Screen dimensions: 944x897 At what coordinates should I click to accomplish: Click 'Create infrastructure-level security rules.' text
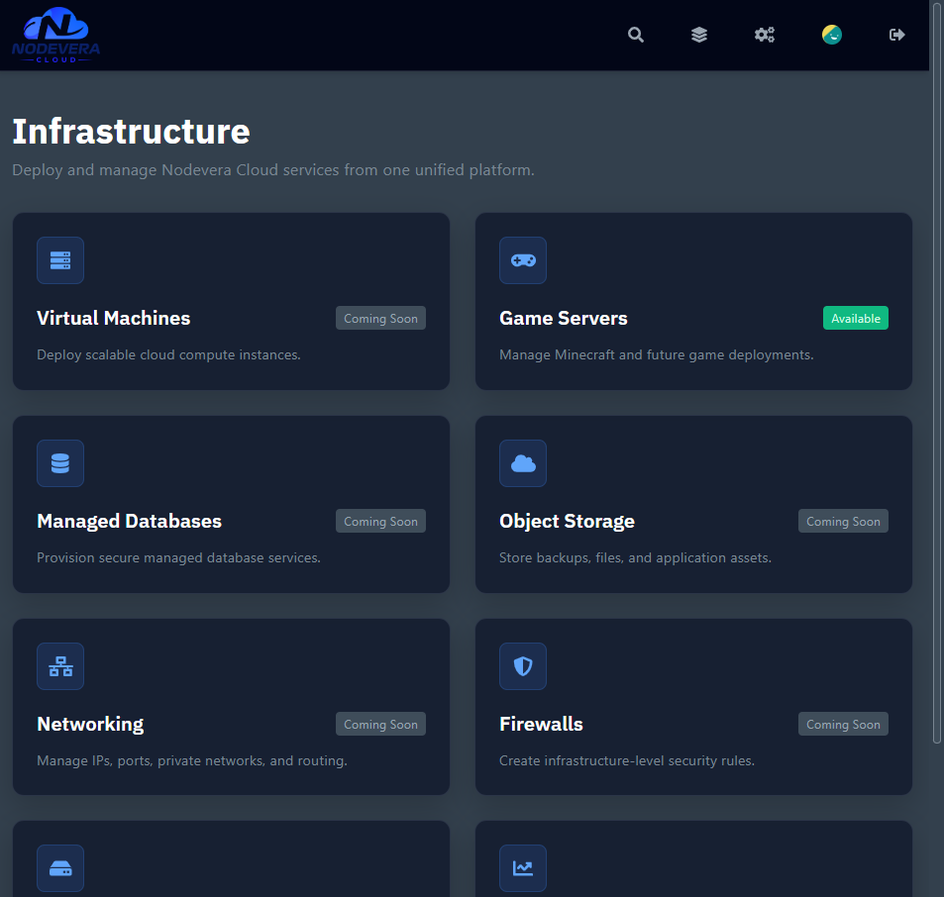pos(627,760)
